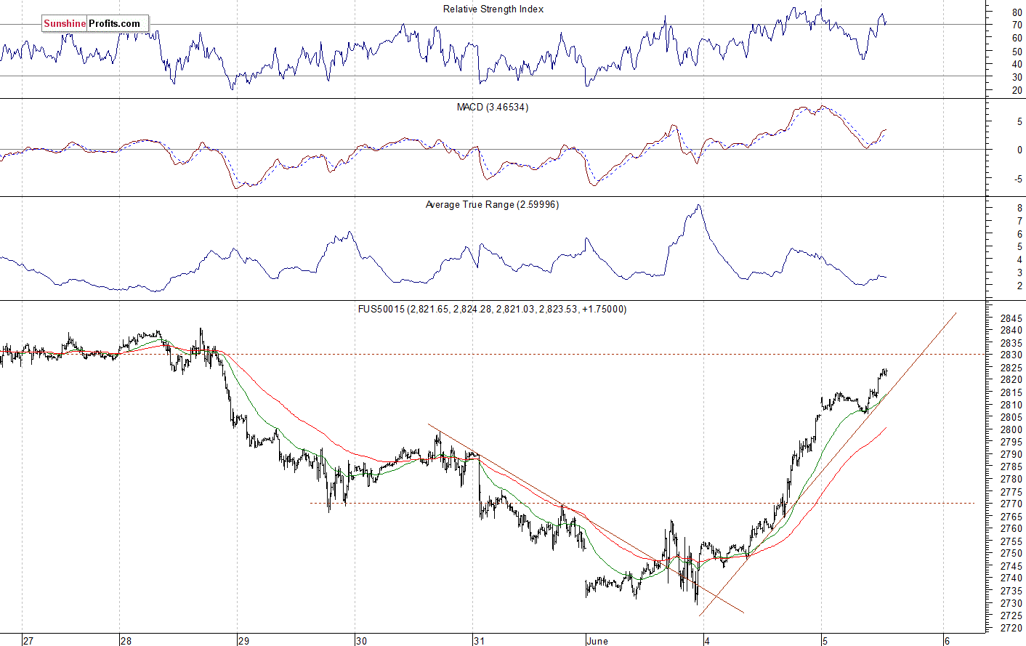This screenshot has width=1026, height=646.
Task: Click the RSI axis value 70
Action: (x=1017, y=25)
